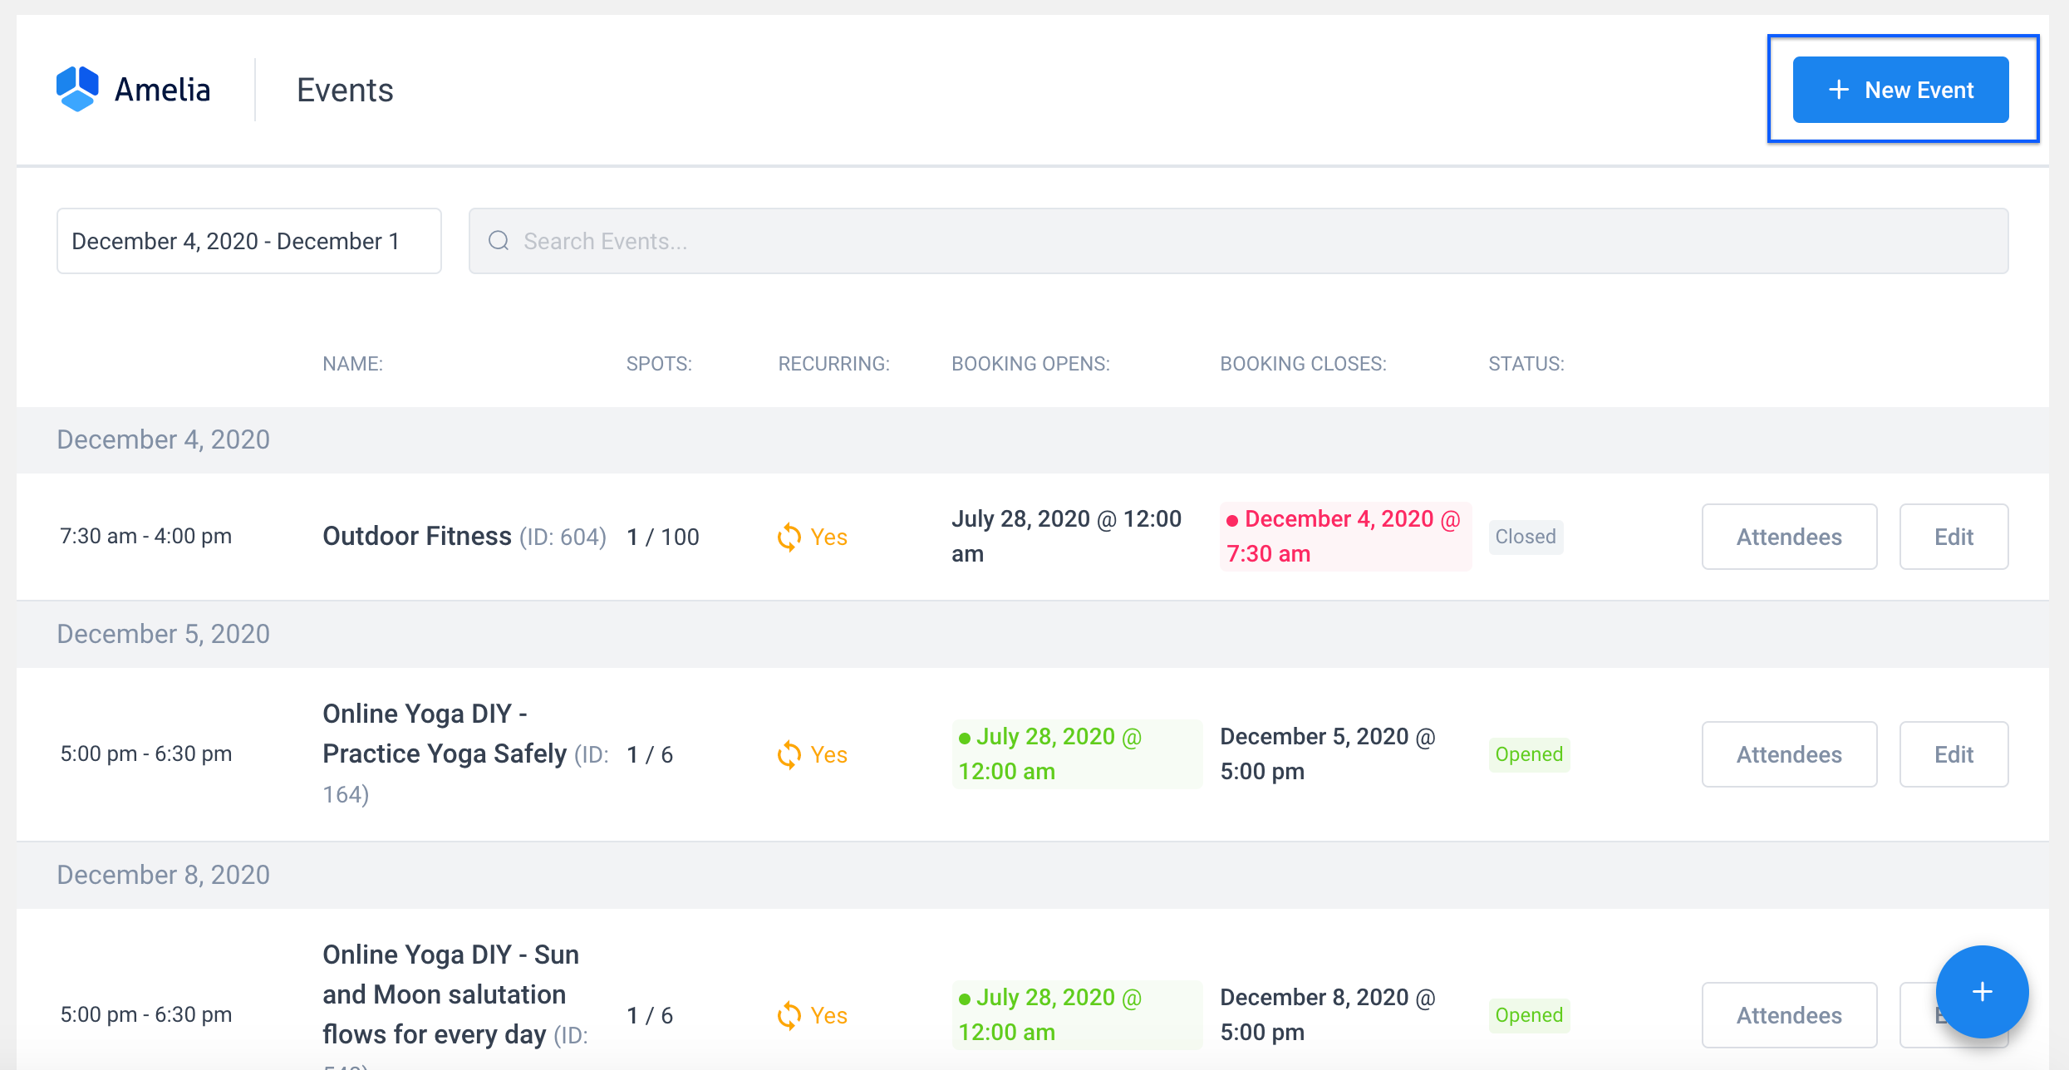Open Attendees for Outdoor Fitness

[1789, 537]
